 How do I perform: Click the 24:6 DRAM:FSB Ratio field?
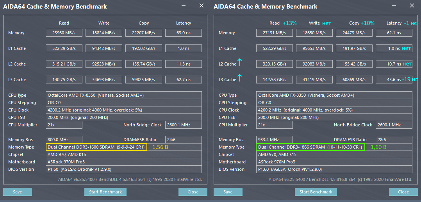(x=183, y=140)
